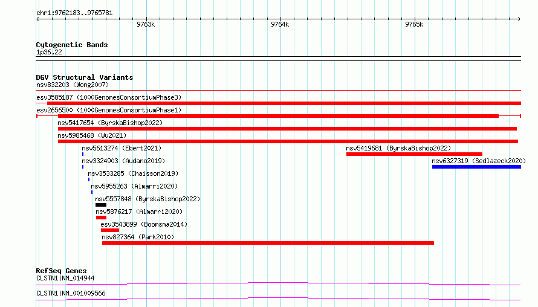The height and width of the screenshot is (307, 538).
Task: Open the nsv5417654 (ByrskaBishop2022) label
Action: click(x=110, y=123)
